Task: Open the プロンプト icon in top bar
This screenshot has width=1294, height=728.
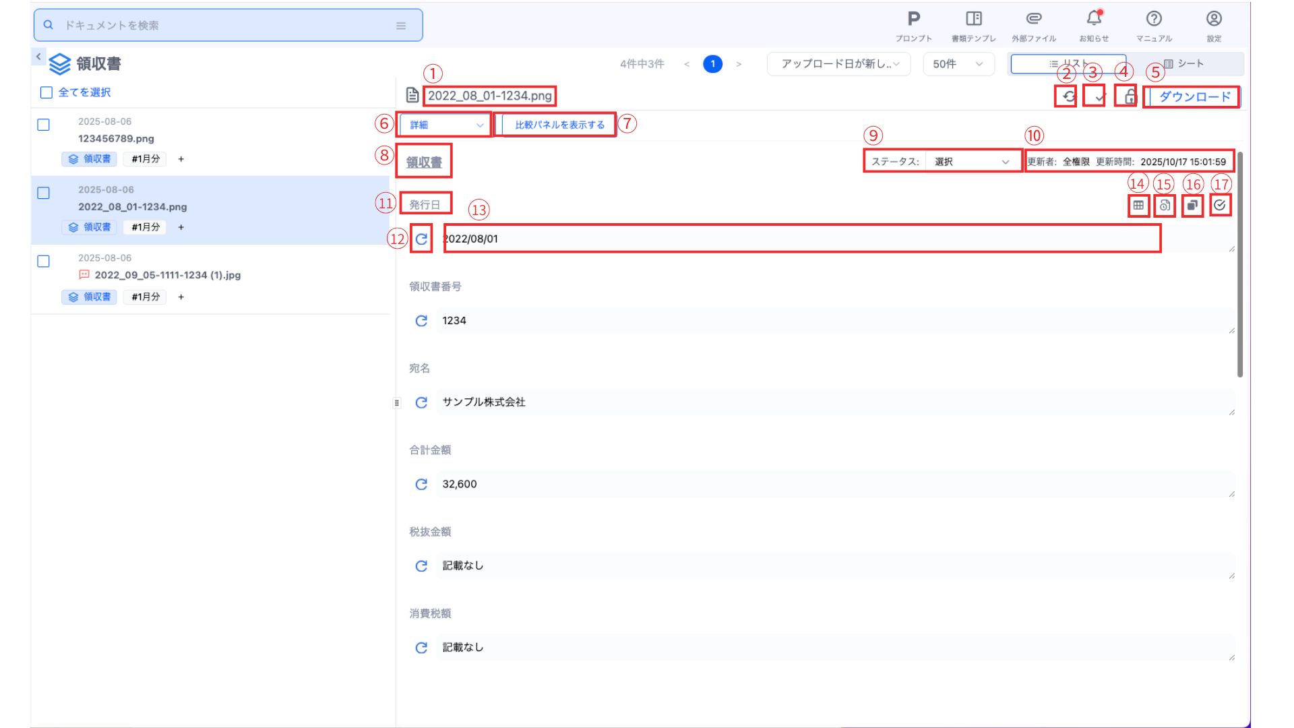Action: coord(914,19)
